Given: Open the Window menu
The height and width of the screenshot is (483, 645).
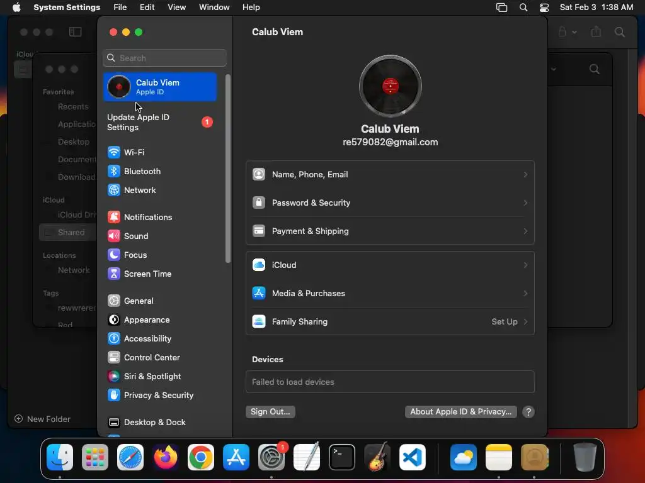Looking at the screenshot, I should tap(214, 8).
